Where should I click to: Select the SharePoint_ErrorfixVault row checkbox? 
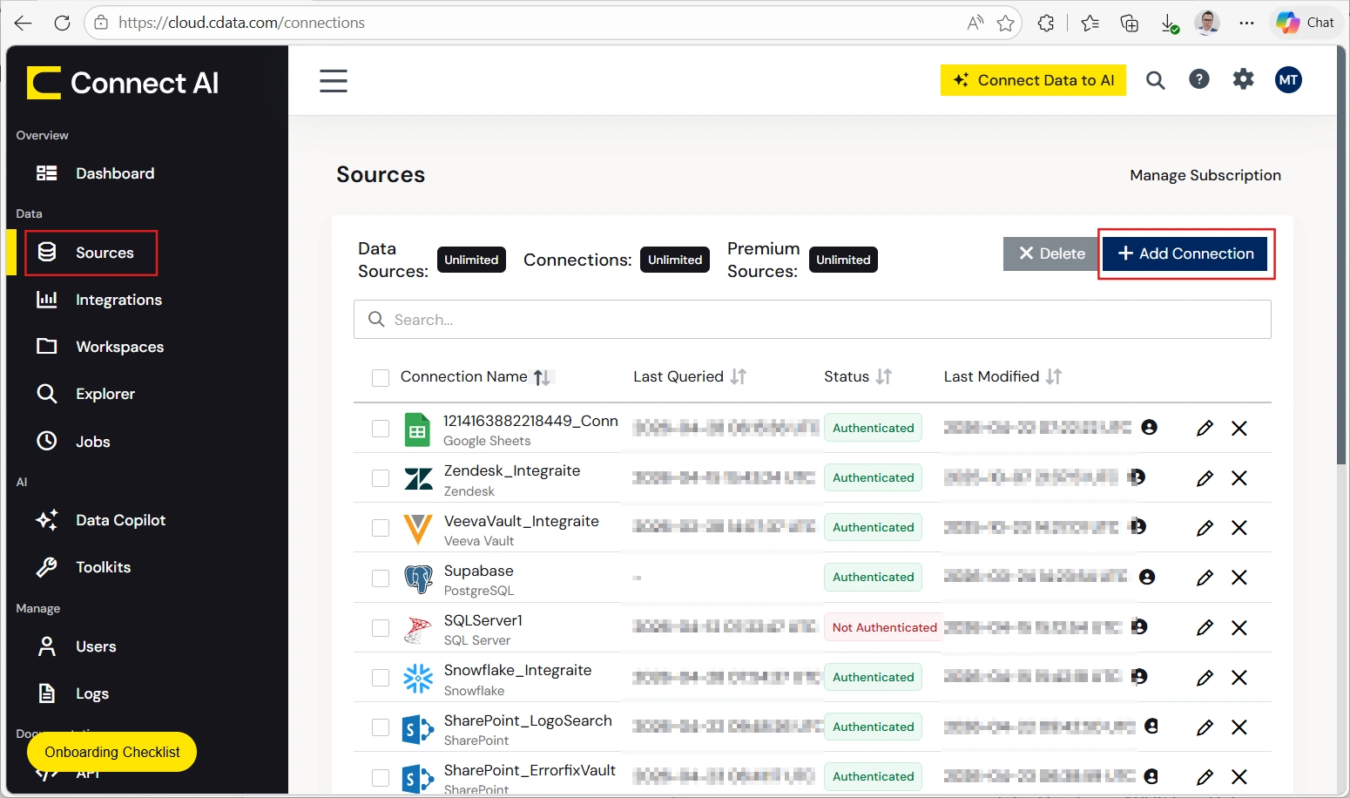(x=380, y=777)
